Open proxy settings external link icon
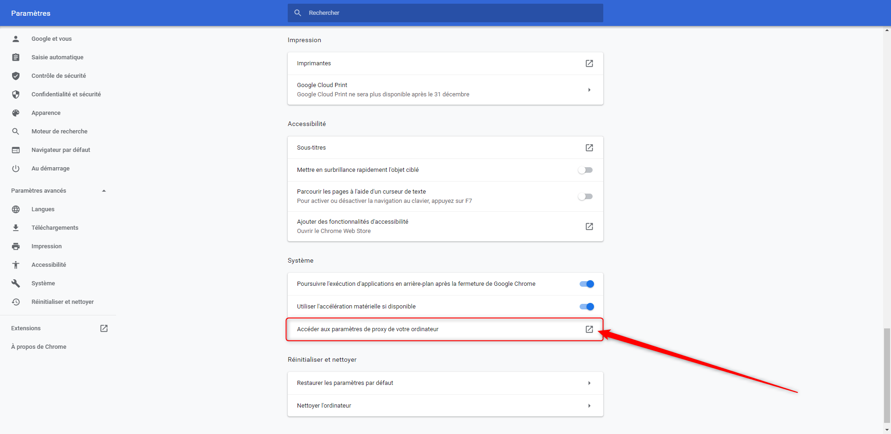891x434 pixels. click(x=589, y=329)
